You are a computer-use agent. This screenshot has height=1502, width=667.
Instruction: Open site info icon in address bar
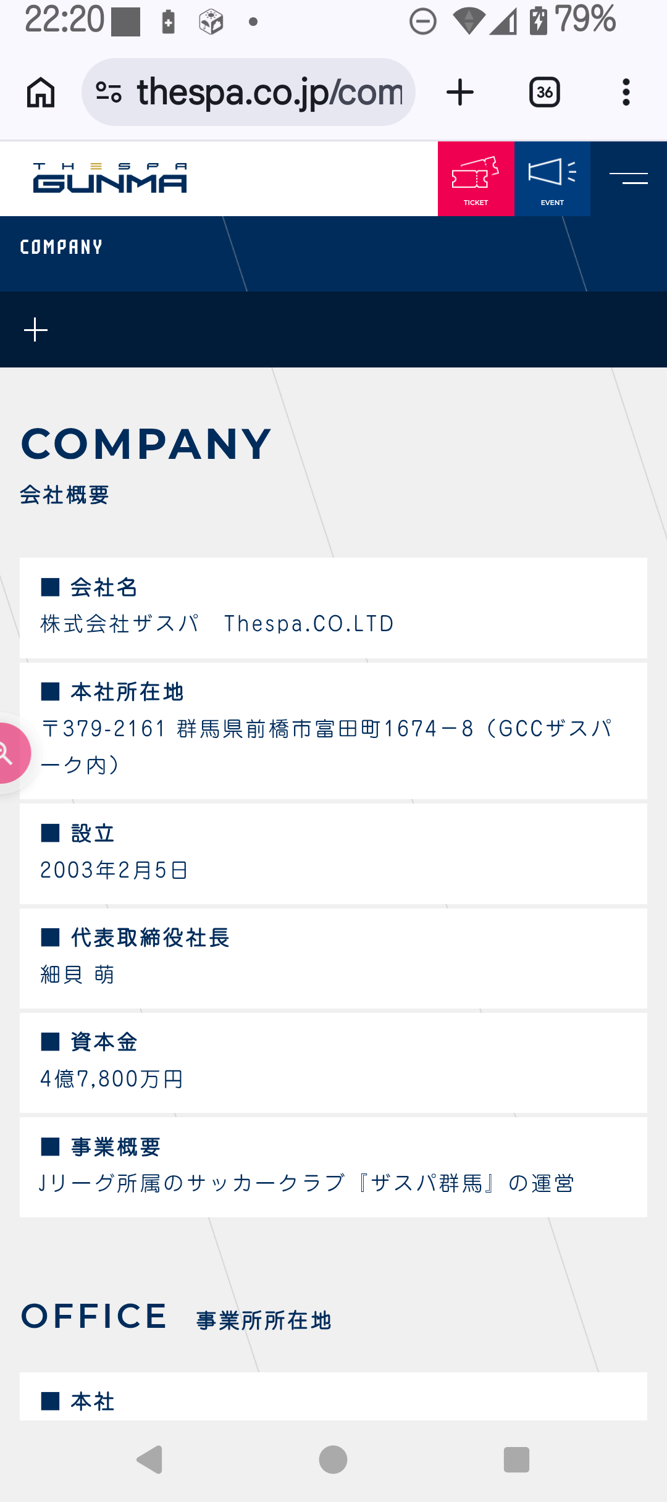click(109, 93)
